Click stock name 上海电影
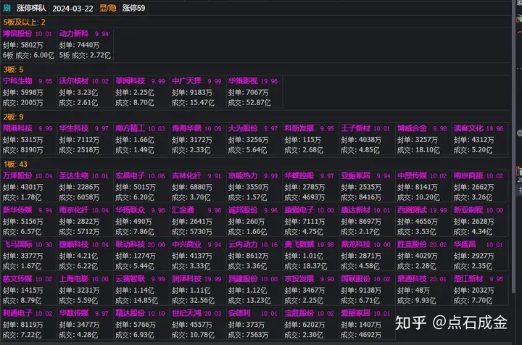 73,278
